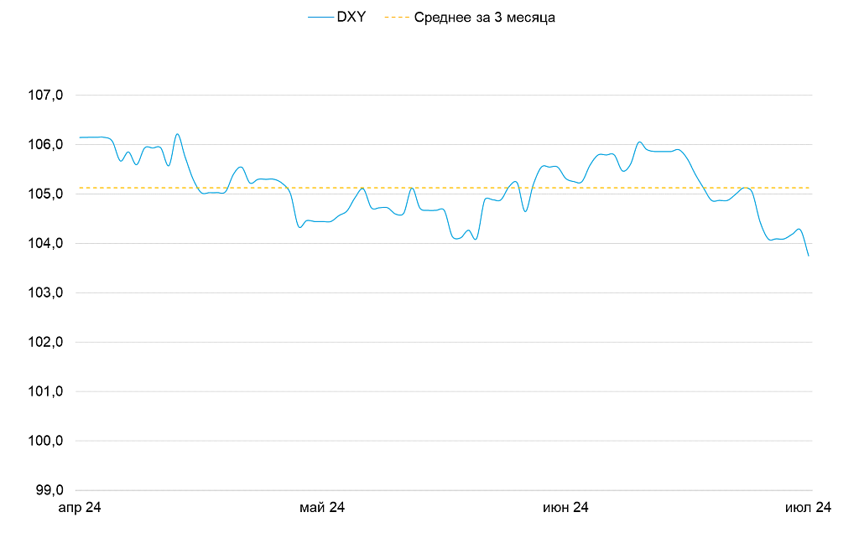The height and width of the screenshot is (533, 859).
Task: Toggle the Среднее за 3 месяца legend entry
Action: pos(484,17)
